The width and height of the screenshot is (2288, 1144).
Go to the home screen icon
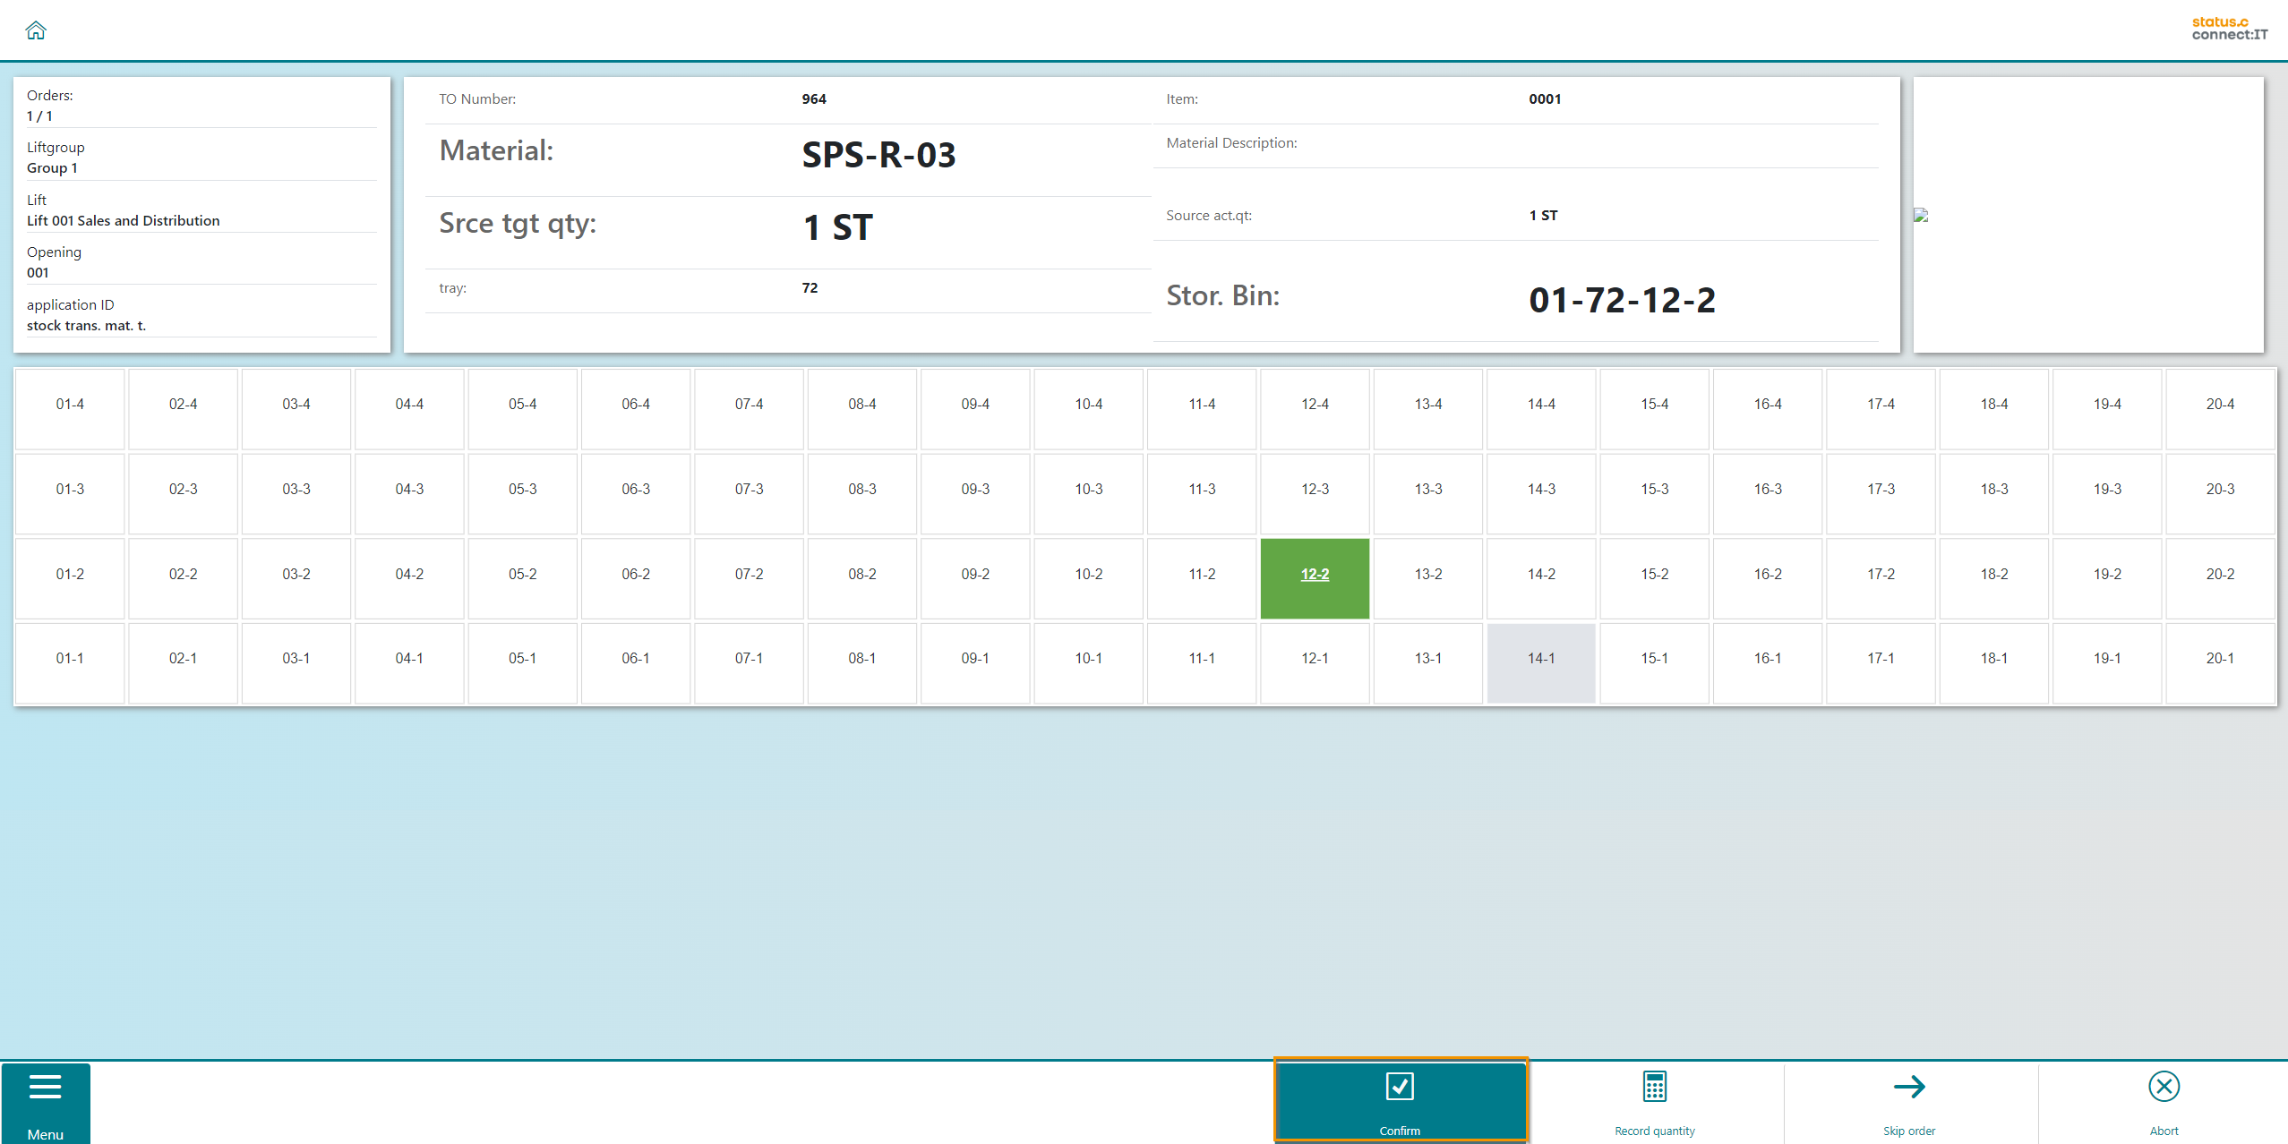[36, 30]
